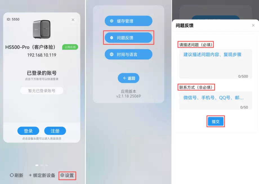Click the bug icon on 问题反馈

click(x=112, y=38)
